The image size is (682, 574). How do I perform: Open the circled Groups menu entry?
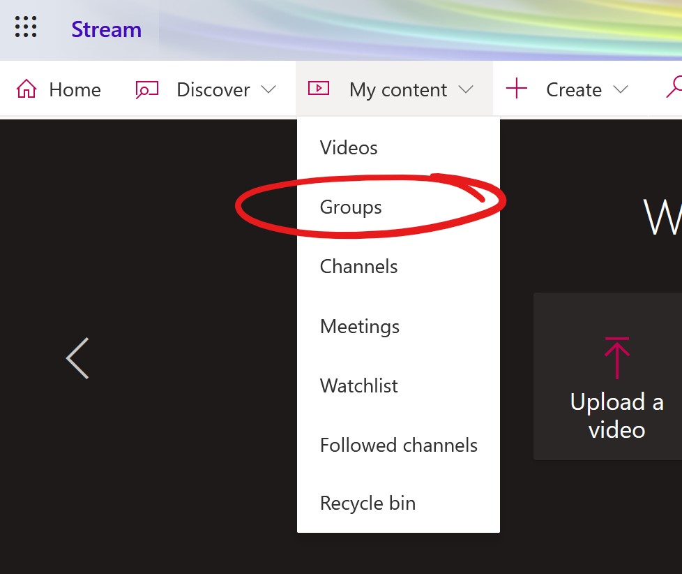pyautogui.click(x=350, y=207)
